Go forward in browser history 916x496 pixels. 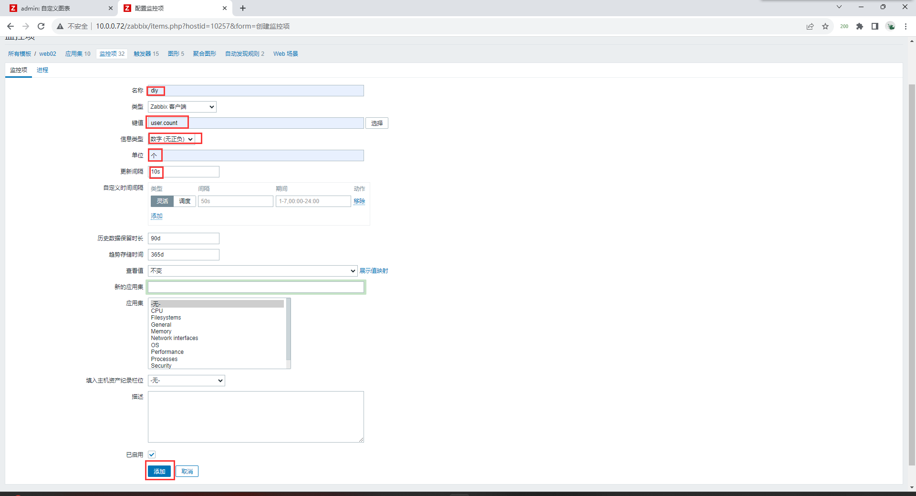(26, 26)
